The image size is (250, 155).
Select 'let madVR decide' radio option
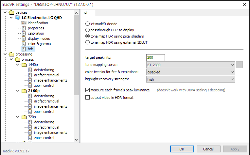[x=87, y=24]
